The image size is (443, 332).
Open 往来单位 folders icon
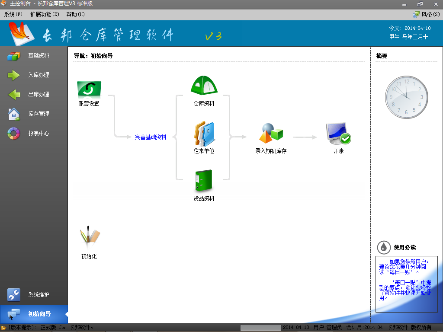(x=204, y=134)
